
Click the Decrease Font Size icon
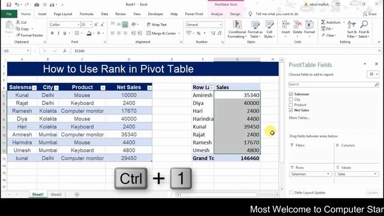point(103,25)
